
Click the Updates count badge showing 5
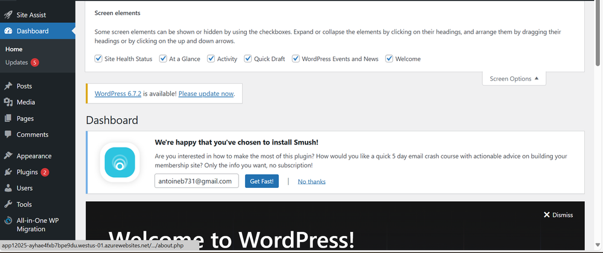point(35,63)
